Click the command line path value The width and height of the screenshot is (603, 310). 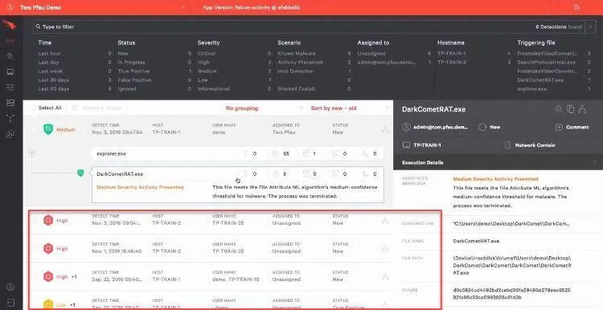click(511, 223)
